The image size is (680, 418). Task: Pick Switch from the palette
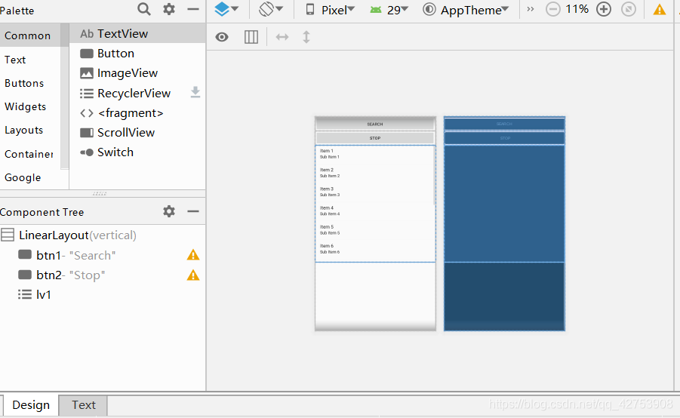(137, 152)
